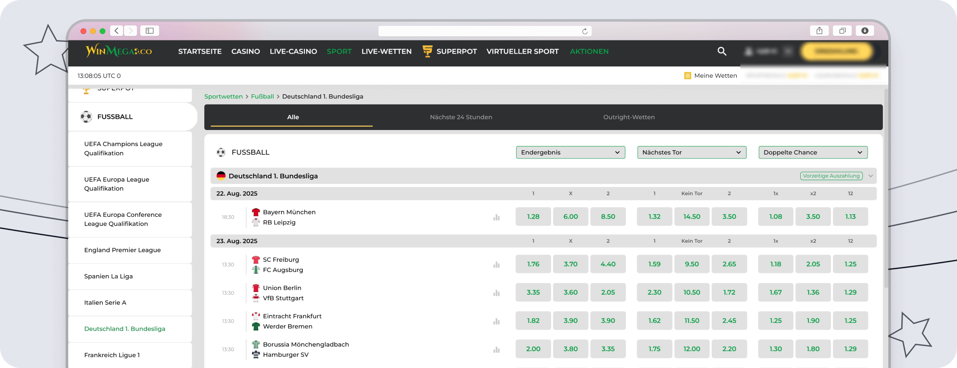Open STARTSEITE in the main navigation
Viewport: 957px width, 368px height.
200,51
